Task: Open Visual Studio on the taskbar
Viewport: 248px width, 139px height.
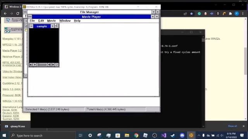Action: 164,136
